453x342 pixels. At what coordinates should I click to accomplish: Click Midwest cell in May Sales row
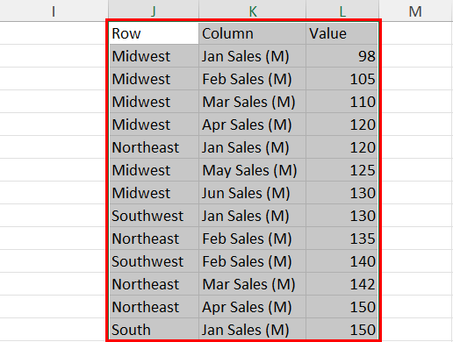pyautogui.click(x=154, y=170)
